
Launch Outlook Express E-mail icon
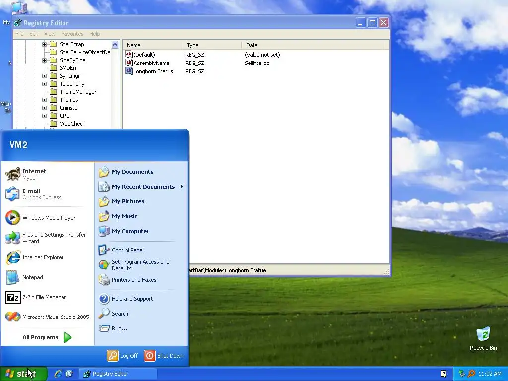click(x=13, y=194)
